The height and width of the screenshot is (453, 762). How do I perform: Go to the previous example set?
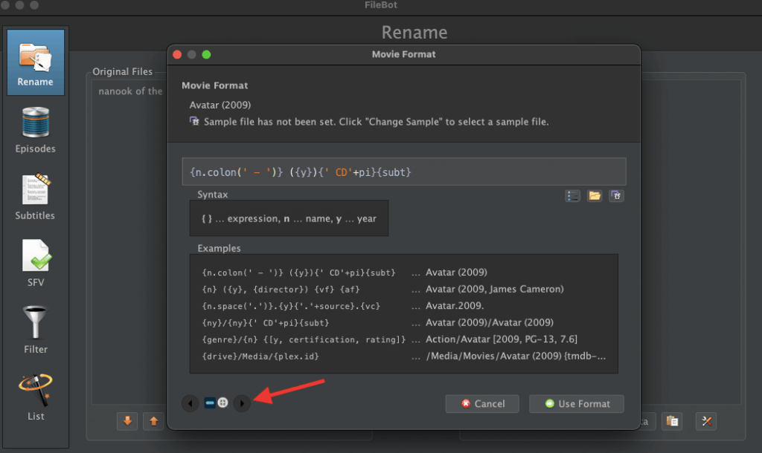tap(190, 403)
